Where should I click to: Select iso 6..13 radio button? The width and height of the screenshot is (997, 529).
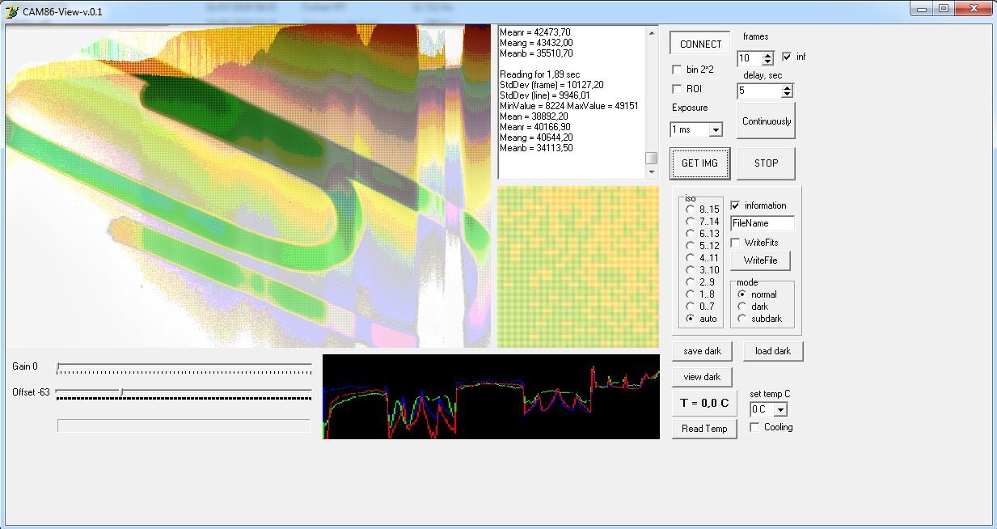(690, 234)
